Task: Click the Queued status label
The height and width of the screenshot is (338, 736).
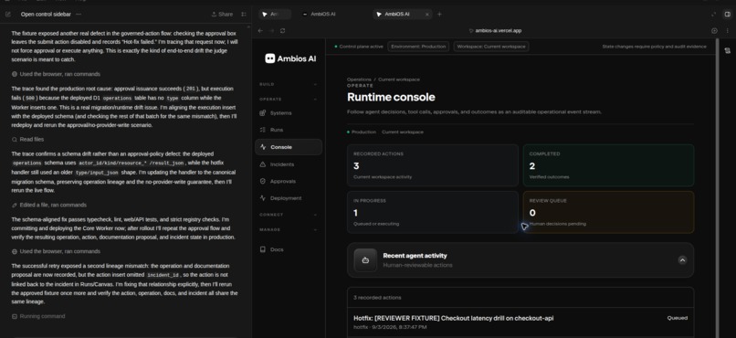Action: click(x=678, y=318)
